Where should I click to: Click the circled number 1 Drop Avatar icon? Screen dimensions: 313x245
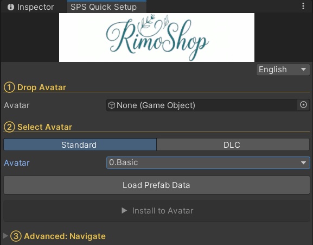[9, 87]
